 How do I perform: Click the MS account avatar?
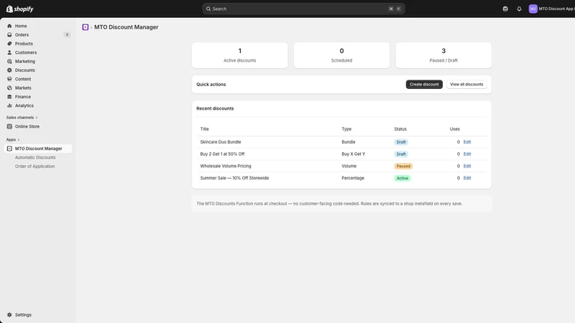533,9
